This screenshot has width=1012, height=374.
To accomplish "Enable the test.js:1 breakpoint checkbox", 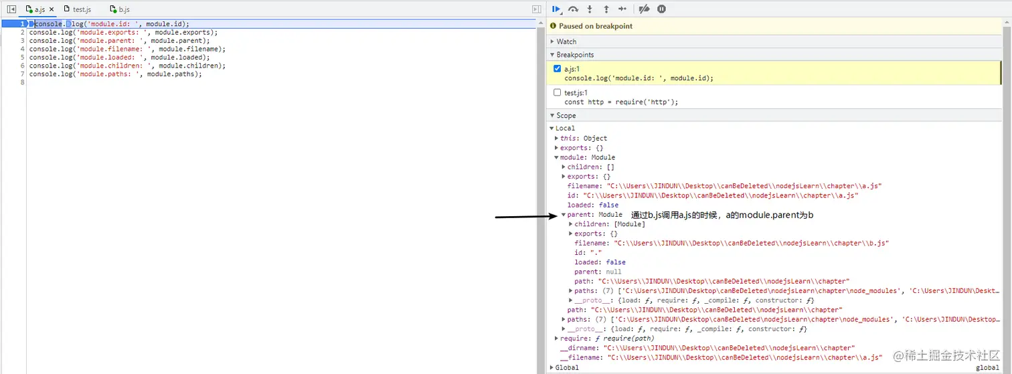I will [558, 92].
